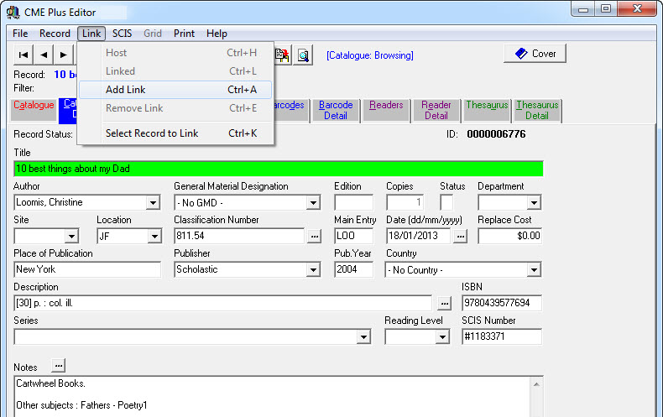Expand the Author dropdown

coord(153,202)
